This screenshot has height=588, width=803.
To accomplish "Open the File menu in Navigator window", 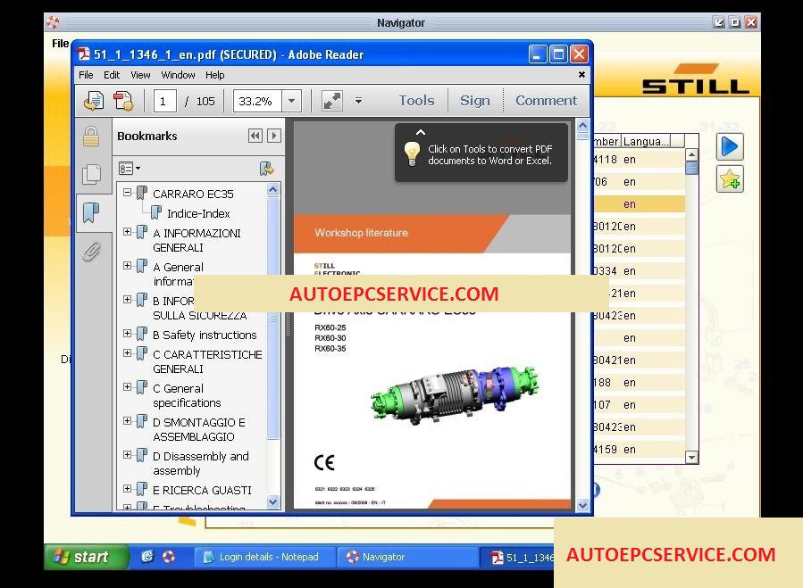I will click(x=60, y=44).
